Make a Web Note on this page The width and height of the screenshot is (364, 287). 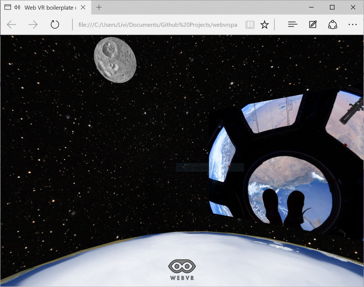(312, 24)
